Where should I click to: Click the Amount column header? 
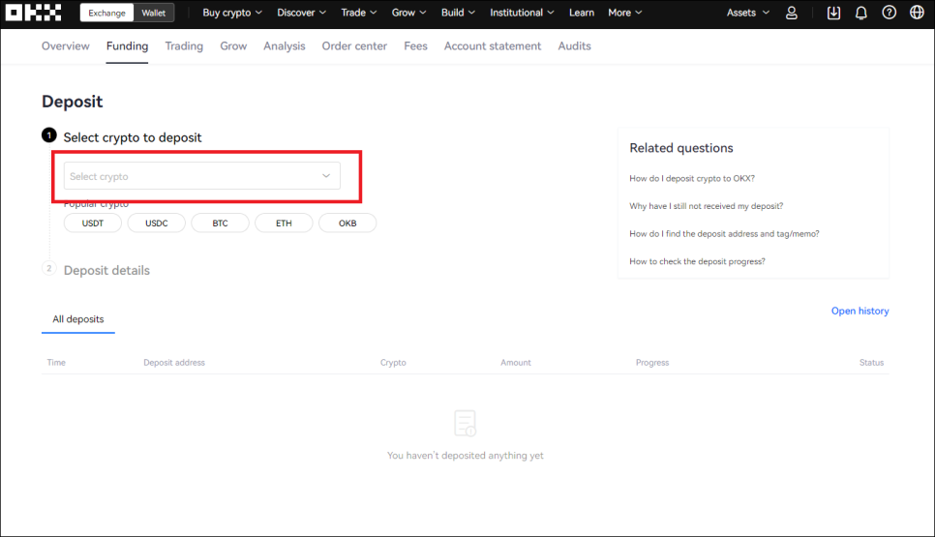pyautogui.click(x=515, y=363)
